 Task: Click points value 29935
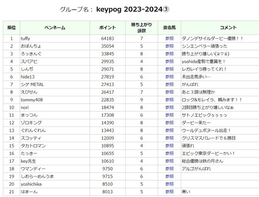107,61
